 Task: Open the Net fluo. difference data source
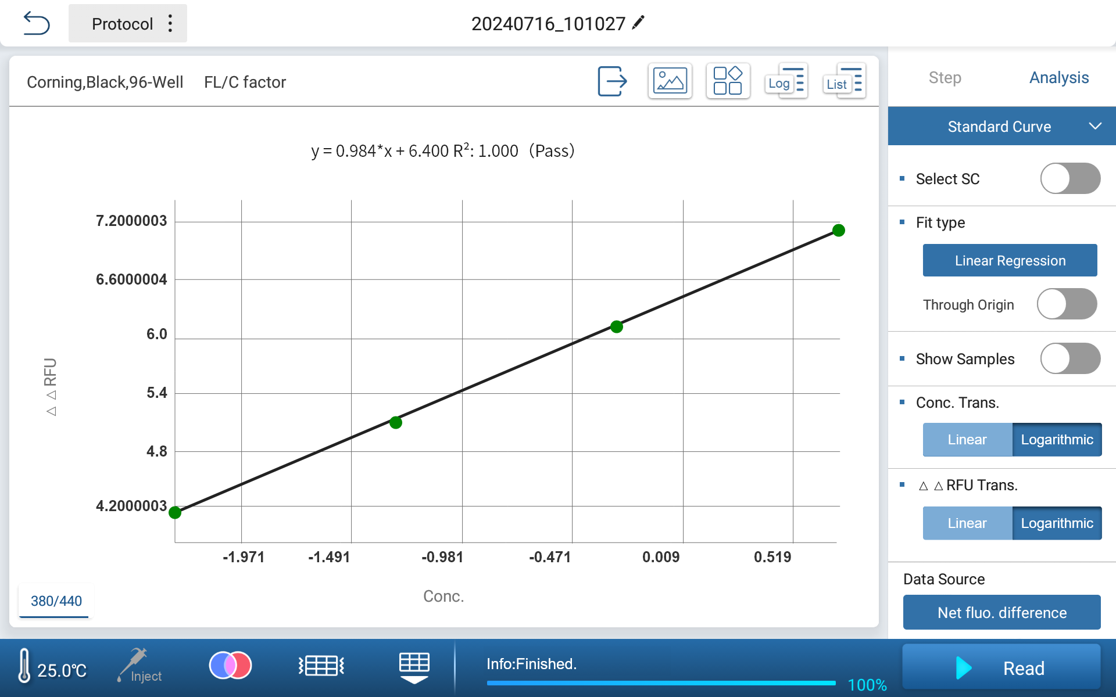point(1001,612)
